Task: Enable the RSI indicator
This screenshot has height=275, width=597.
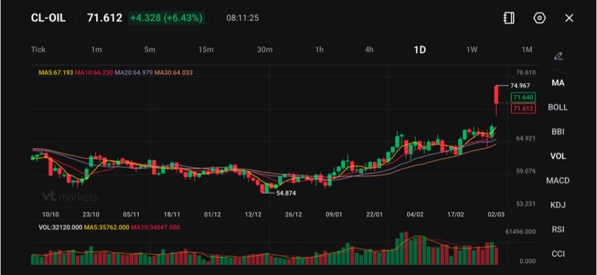Action: pos(558,230)
